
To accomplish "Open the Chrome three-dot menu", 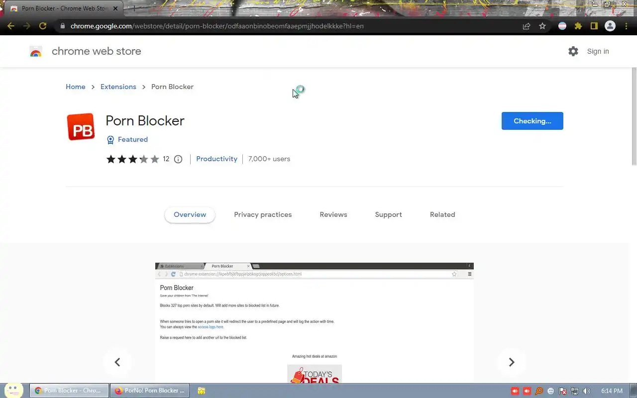I will [626, 26].
